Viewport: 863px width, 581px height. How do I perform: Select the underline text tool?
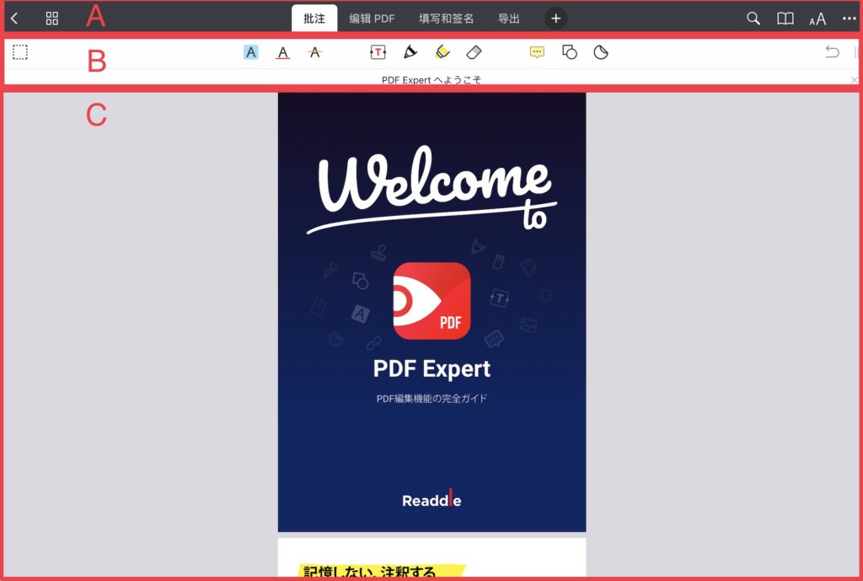283,53
